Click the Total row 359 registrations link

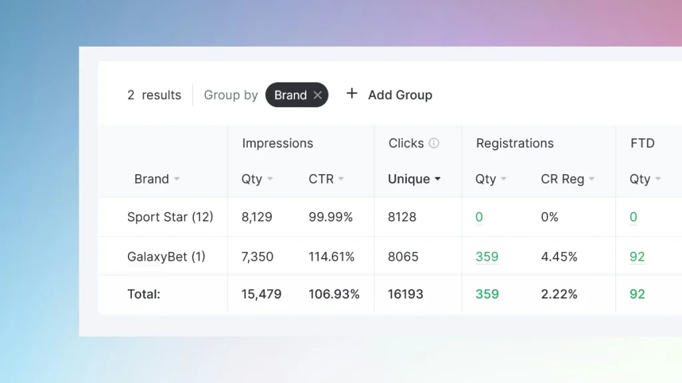(487, 293)
